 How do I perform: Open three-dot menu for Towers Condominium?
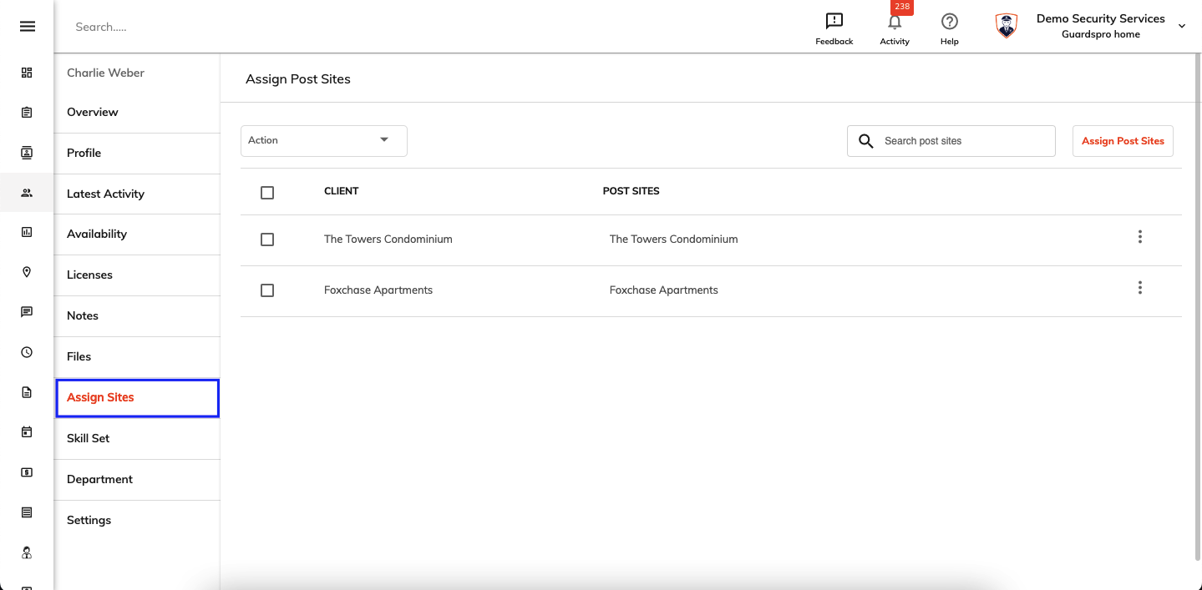[1140, 237]
